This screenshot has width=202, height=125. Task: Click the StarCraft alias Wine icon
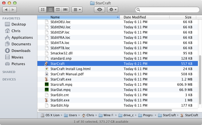(46, 63)
